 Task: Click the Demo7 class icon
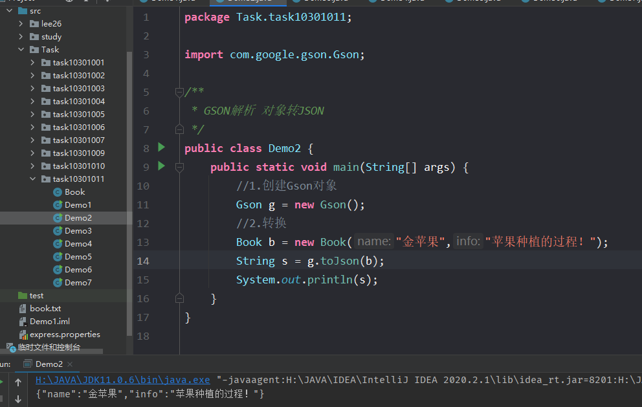coord(58,283)
